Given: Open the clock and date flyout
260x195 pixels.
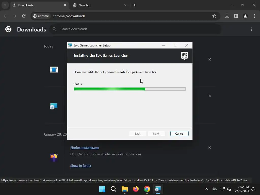Looking at the screenshot, I should [242, 189].
